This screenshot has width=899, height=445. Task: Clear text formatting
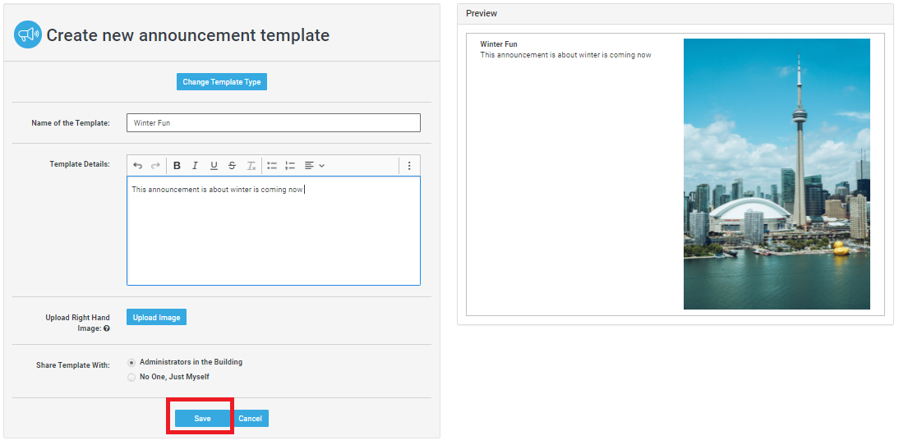pos(251,166)
